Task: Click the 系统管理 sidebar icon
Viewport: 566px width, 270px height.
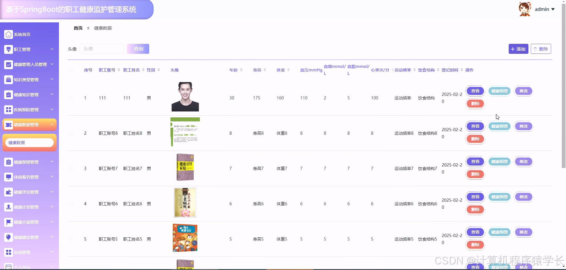Action: click(x=8, y=252)
